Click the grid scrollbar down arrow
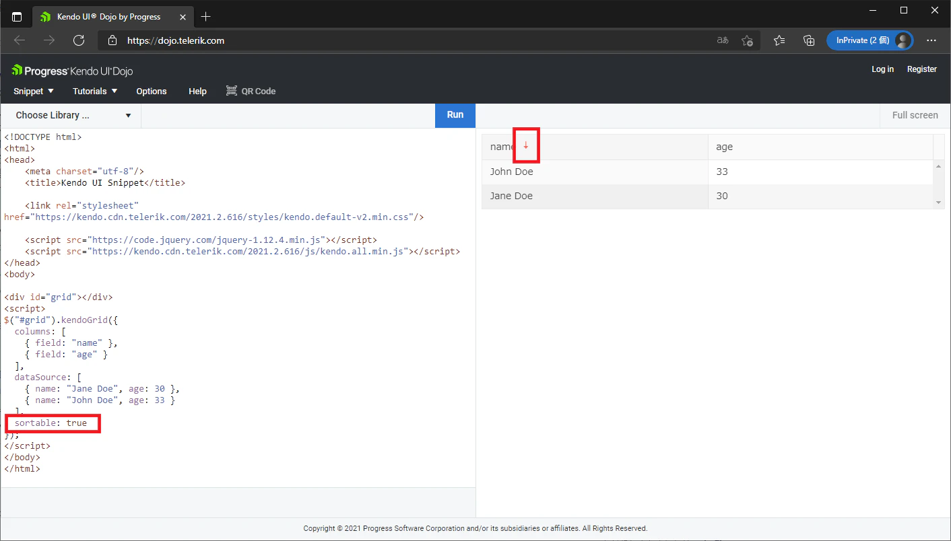 (x=939, y=203)
